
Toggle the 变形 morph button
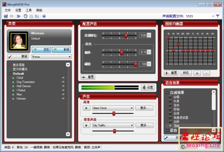pyautogui.click(x=41, y=50)
